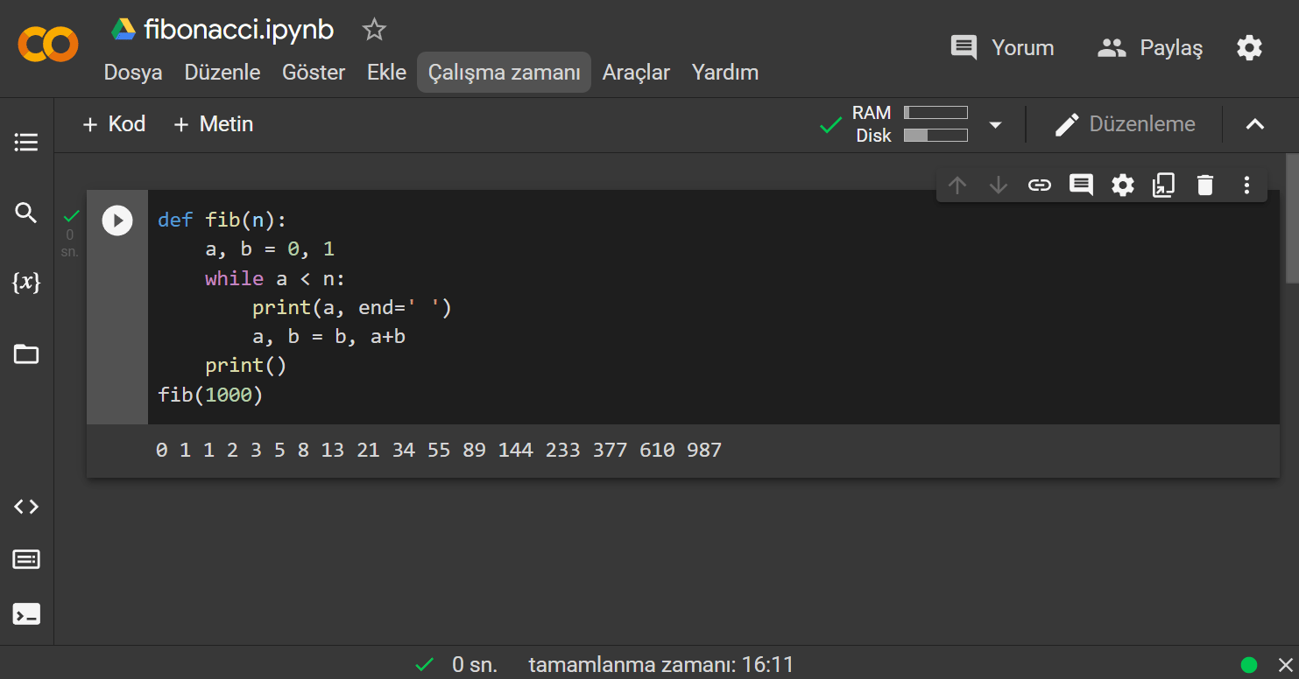Add a comment to the cell
Viewport: 1299px width, 679px height.
pyautogui.click(x=1081, y=185)
